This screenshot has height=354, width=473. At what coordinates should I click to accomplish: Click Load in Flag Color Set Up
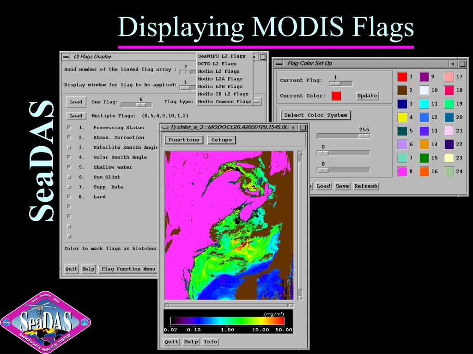(324, 186)
